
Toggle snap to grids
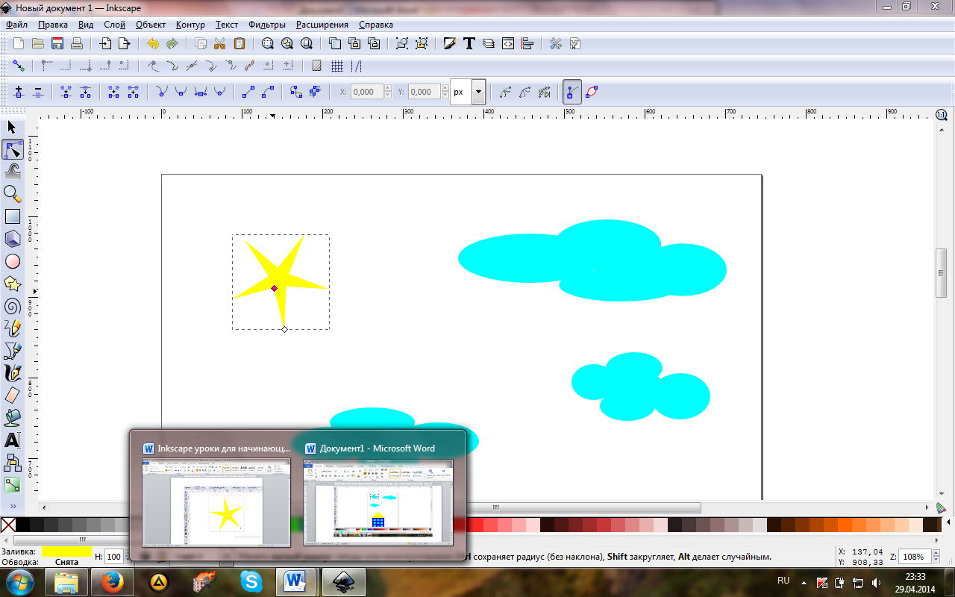tap(336, 66)
